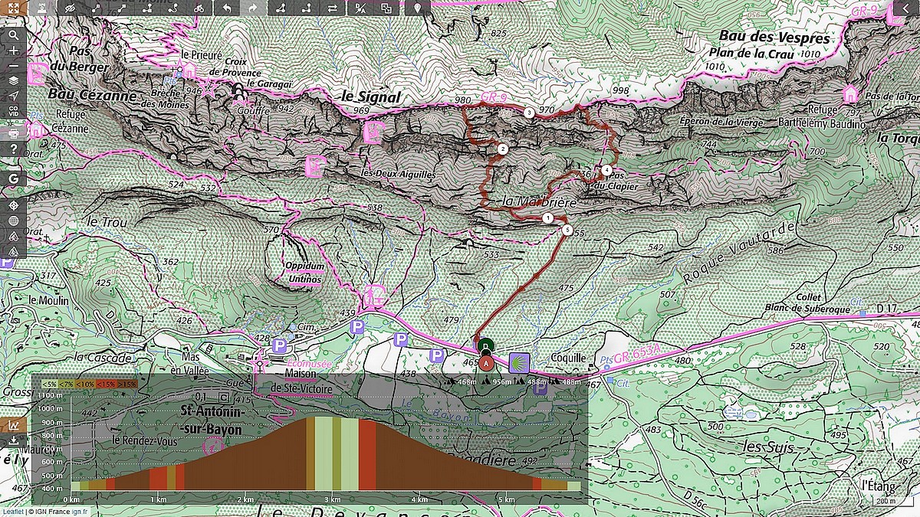Select route waypoint number 2
The image size is (920, 517).
pyautogui.click(x=502, y=149)
